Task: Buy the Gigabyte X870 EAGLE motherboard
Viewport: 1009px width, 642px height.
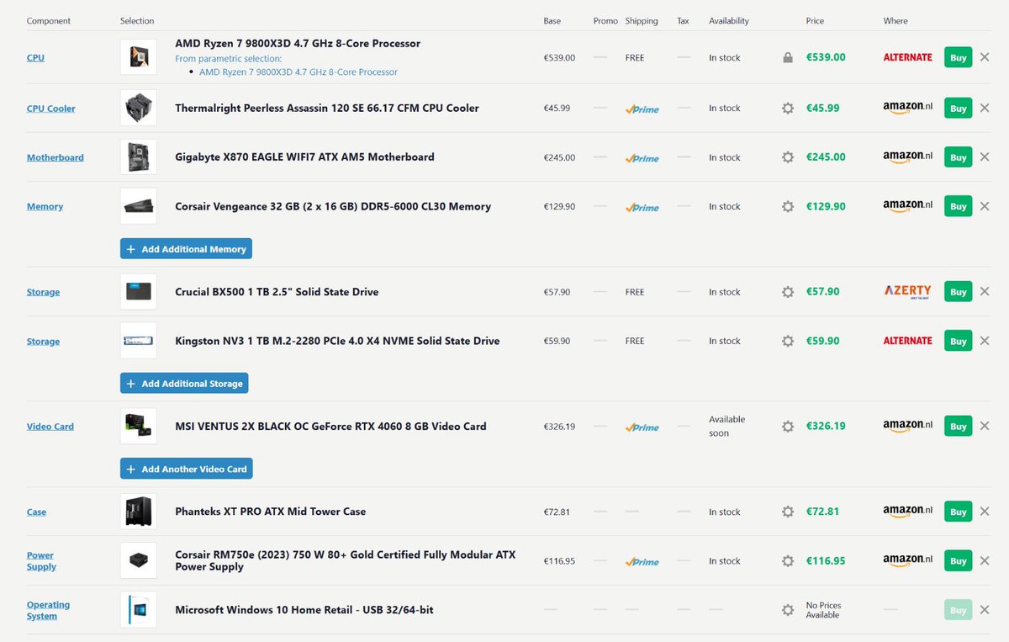Action: click(958, 157)
